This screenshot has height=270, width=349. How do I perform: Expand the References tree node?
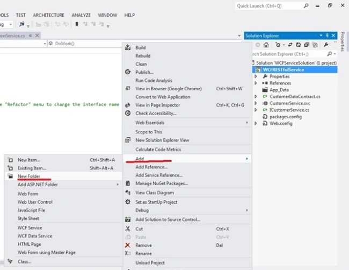click(256, 83)
